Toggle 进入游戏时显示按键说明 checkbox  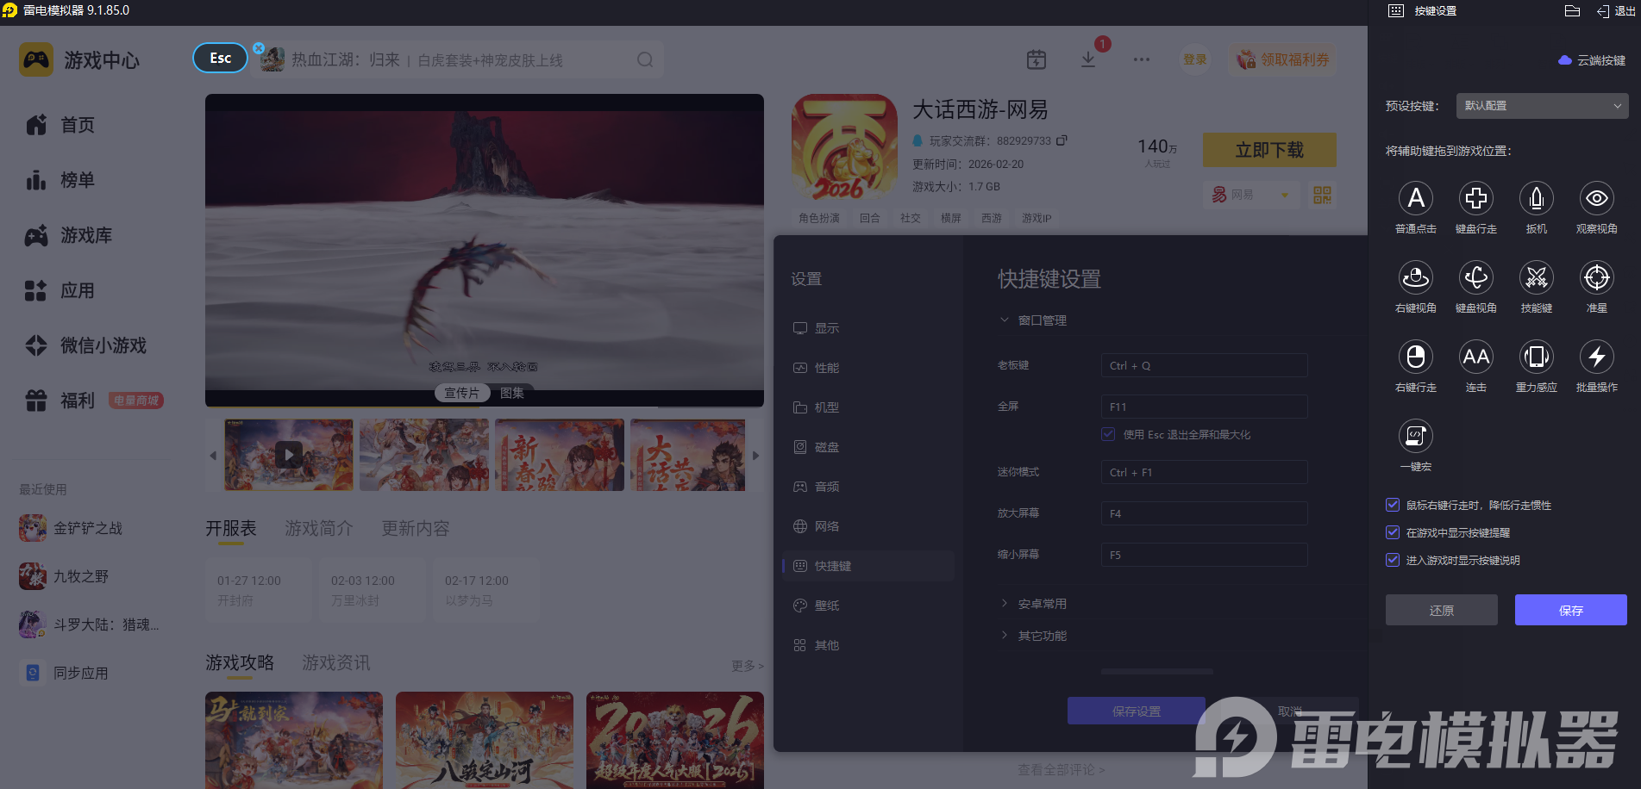click(x=1393, y=560)
